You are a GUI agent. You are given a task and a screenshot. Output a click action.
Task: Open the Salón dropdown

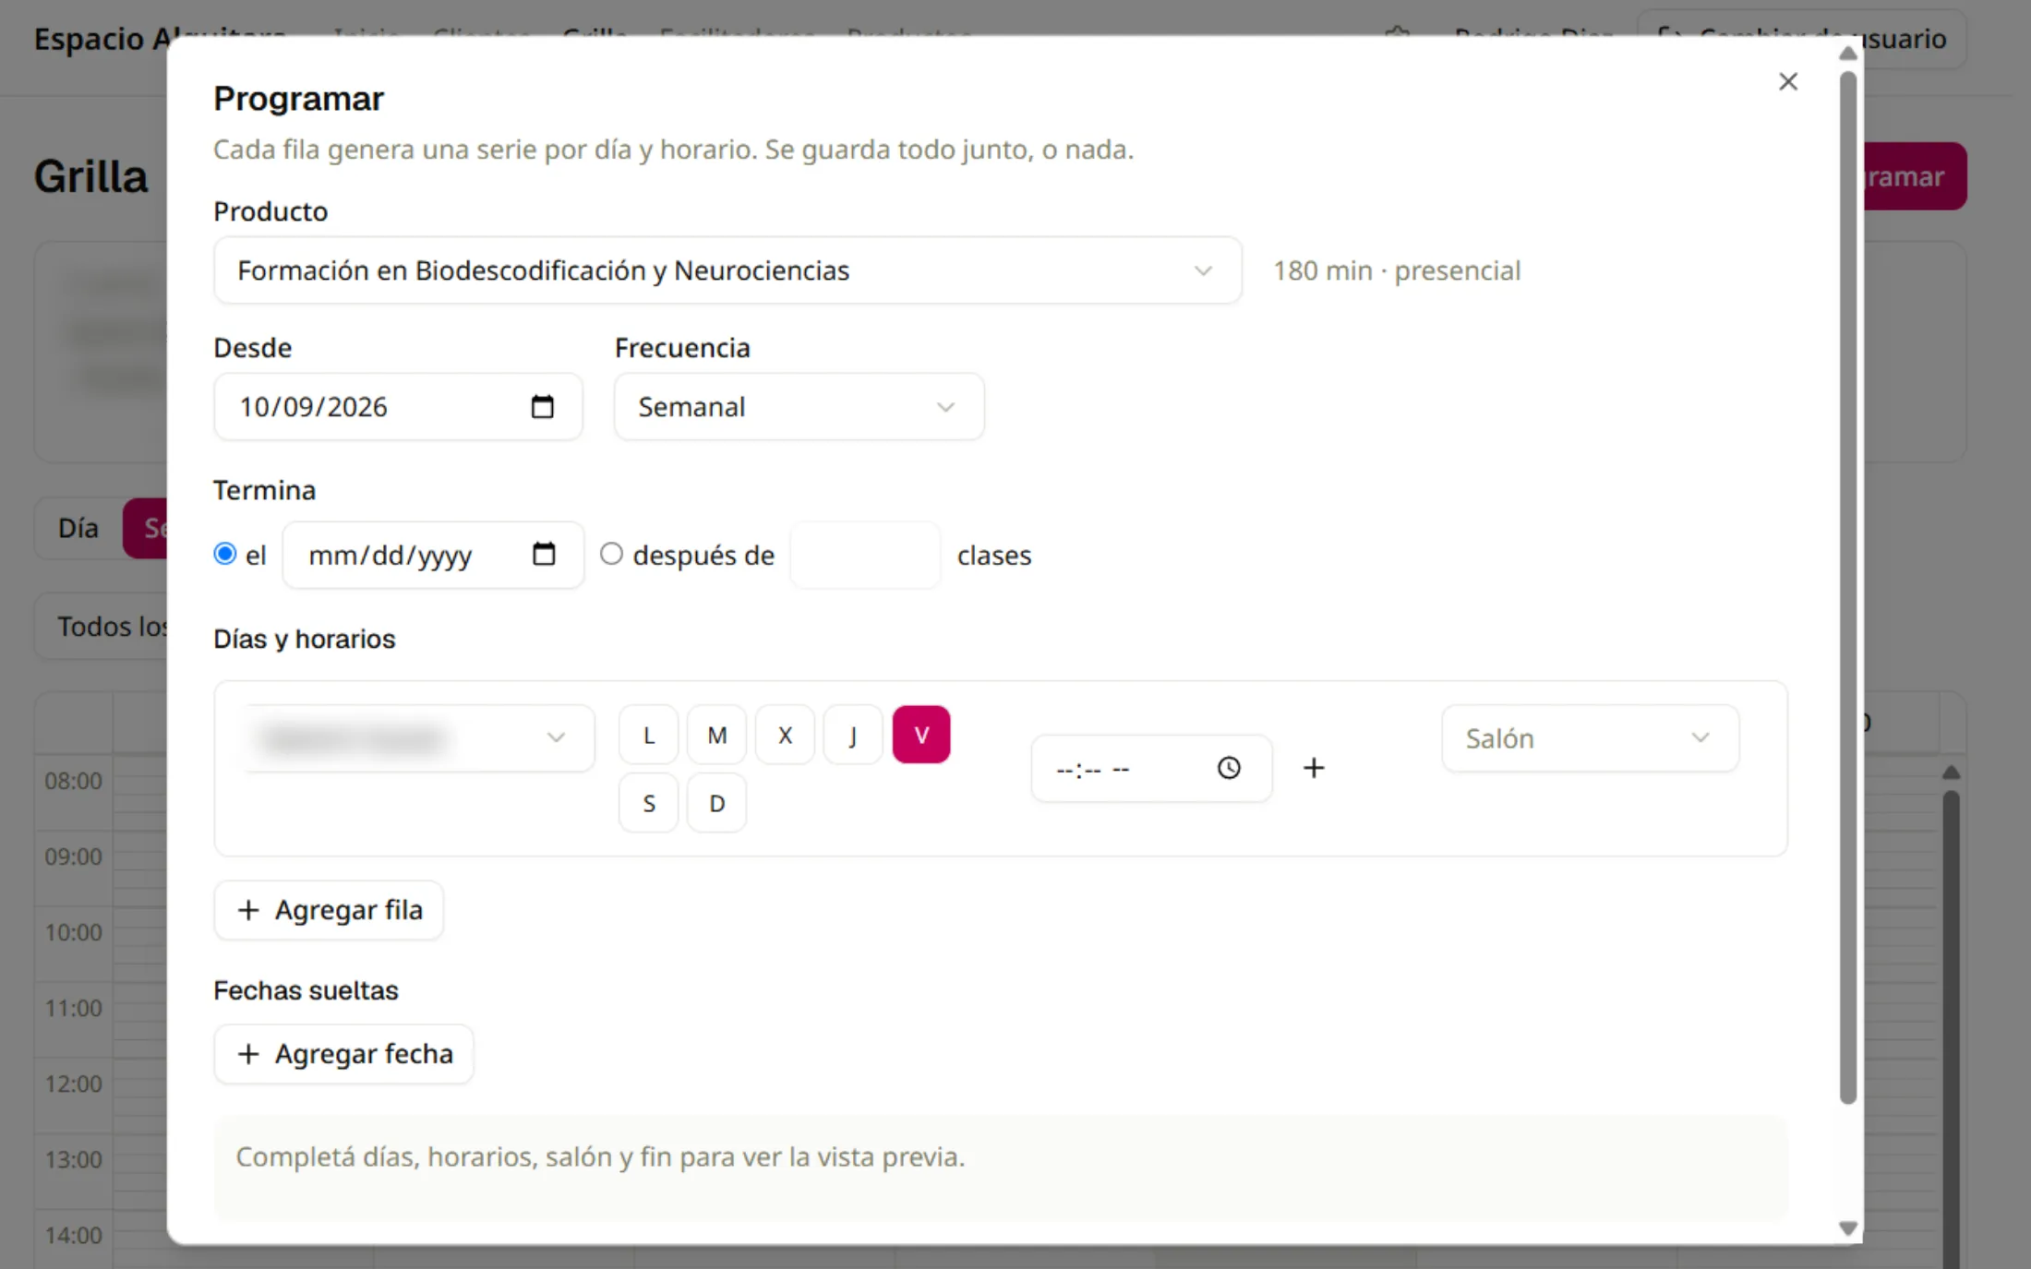1591,738
